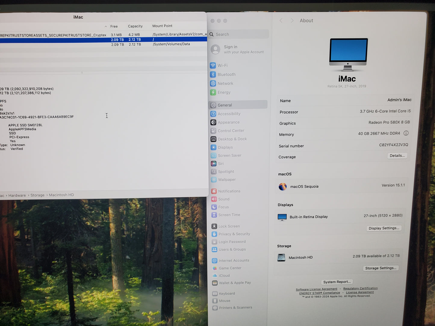Open Bluetooth icon in System Settings sidebar
Viewport: 435px width, 326px height.
point(213,74)
